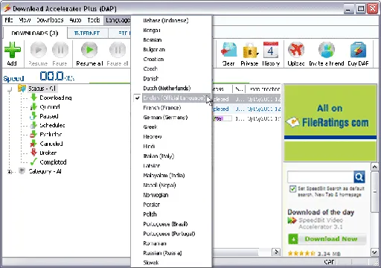Image resolution: width=381 pixels, height=268 pixels.
Task: Open the Tools menu
Action: pyautogui.click(x=94, y=20)
